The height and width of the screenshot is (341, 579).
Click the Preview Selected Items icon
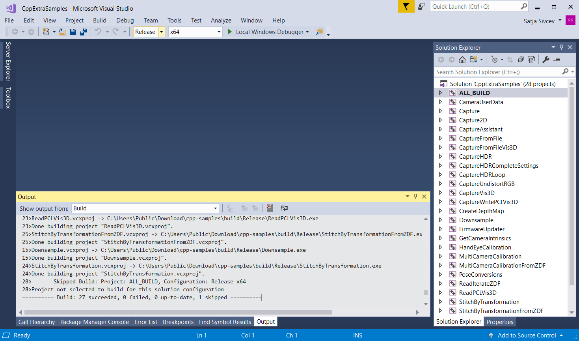557,60
